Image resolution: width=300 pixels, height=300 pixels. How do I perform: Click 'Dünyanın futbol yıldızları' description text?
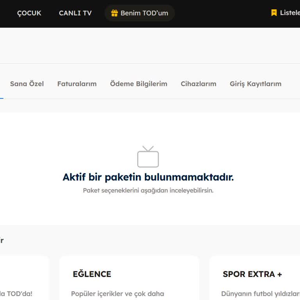pyautogui.click(x=261, y=294)
